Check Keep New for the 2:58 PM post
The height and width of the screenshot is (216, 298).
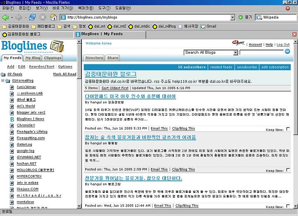click(288, 170)
